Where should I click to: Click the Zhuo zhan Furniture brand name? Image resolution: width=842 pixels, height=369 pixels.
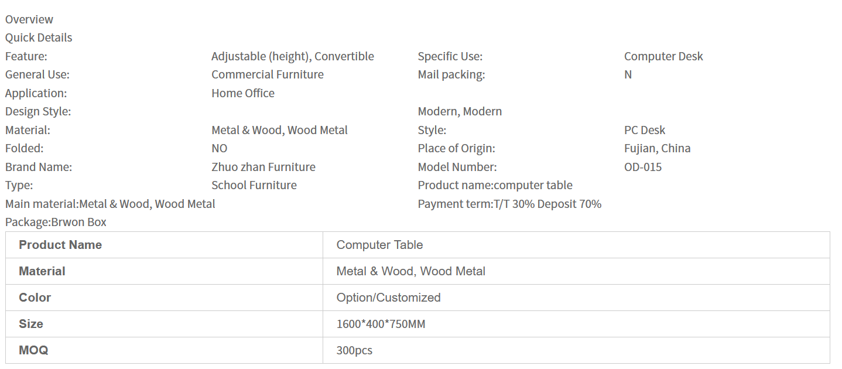click(x=263, y=167)
